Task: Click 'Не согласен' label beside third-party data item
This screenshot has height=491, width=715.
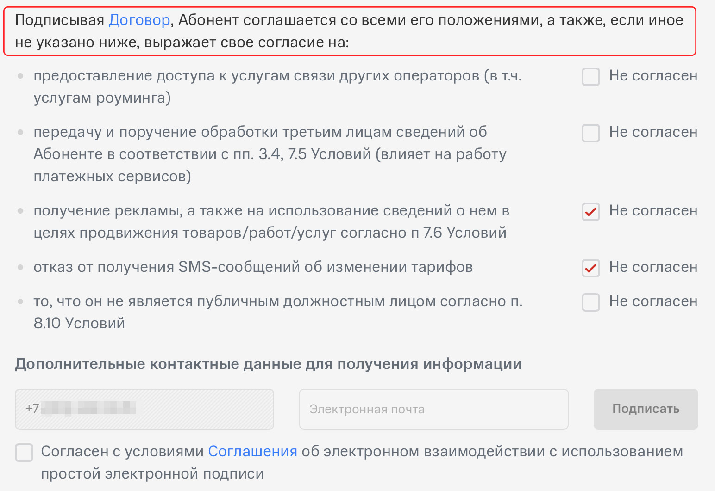Action: (653, 132)
